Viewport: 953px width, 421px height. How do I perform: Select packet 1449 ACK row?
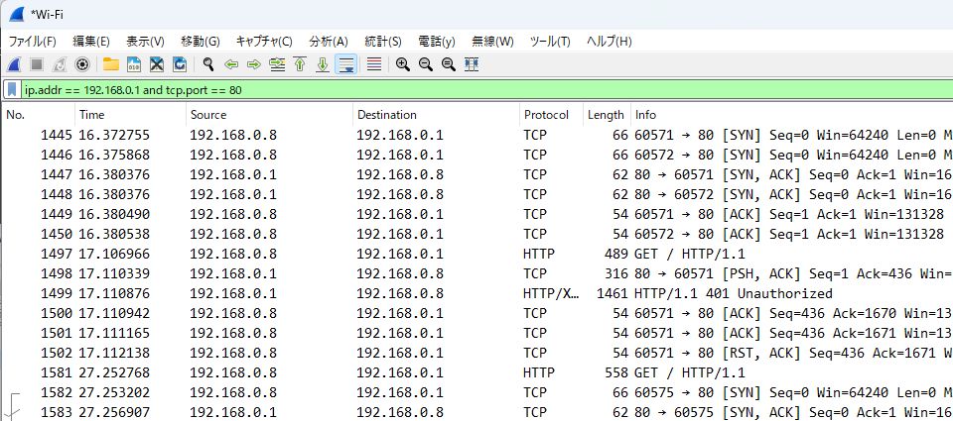[x=477, y=214]
